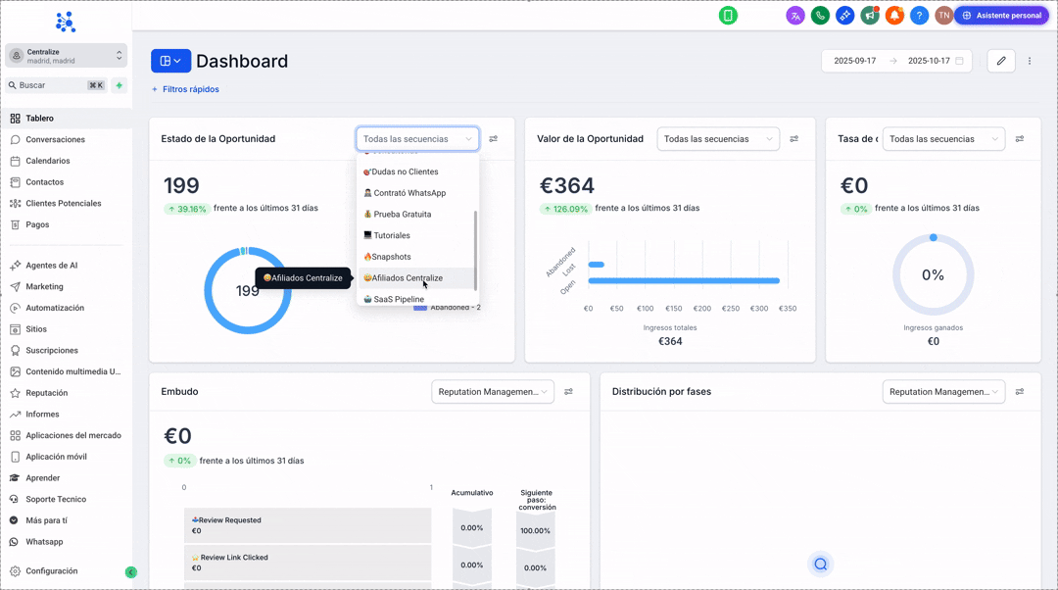
Task: Click the lightning quick actions icon beside search
Action: point(120,85)
